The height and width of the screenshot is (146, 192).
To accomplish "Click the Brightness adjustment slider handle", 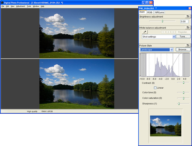I will [x=162, y=21].
